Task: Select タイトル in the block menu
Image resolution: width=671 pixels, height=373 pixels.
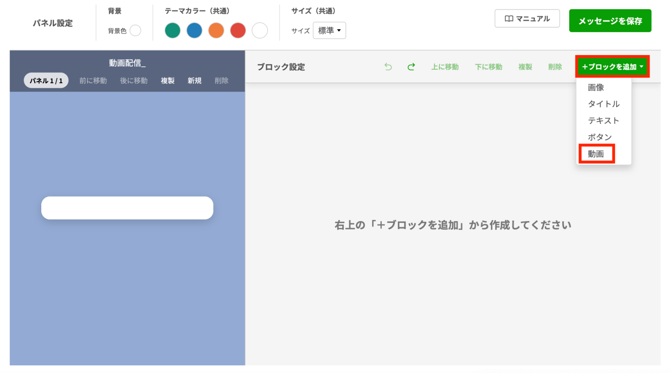Action: click(604, 104)
